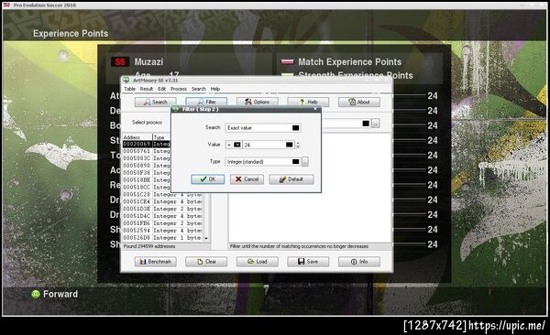This screenshot has height=335, width=550.
Task: Click the Match Experience Points legend label
Action: pyautogui.click(x=350, y=62)
